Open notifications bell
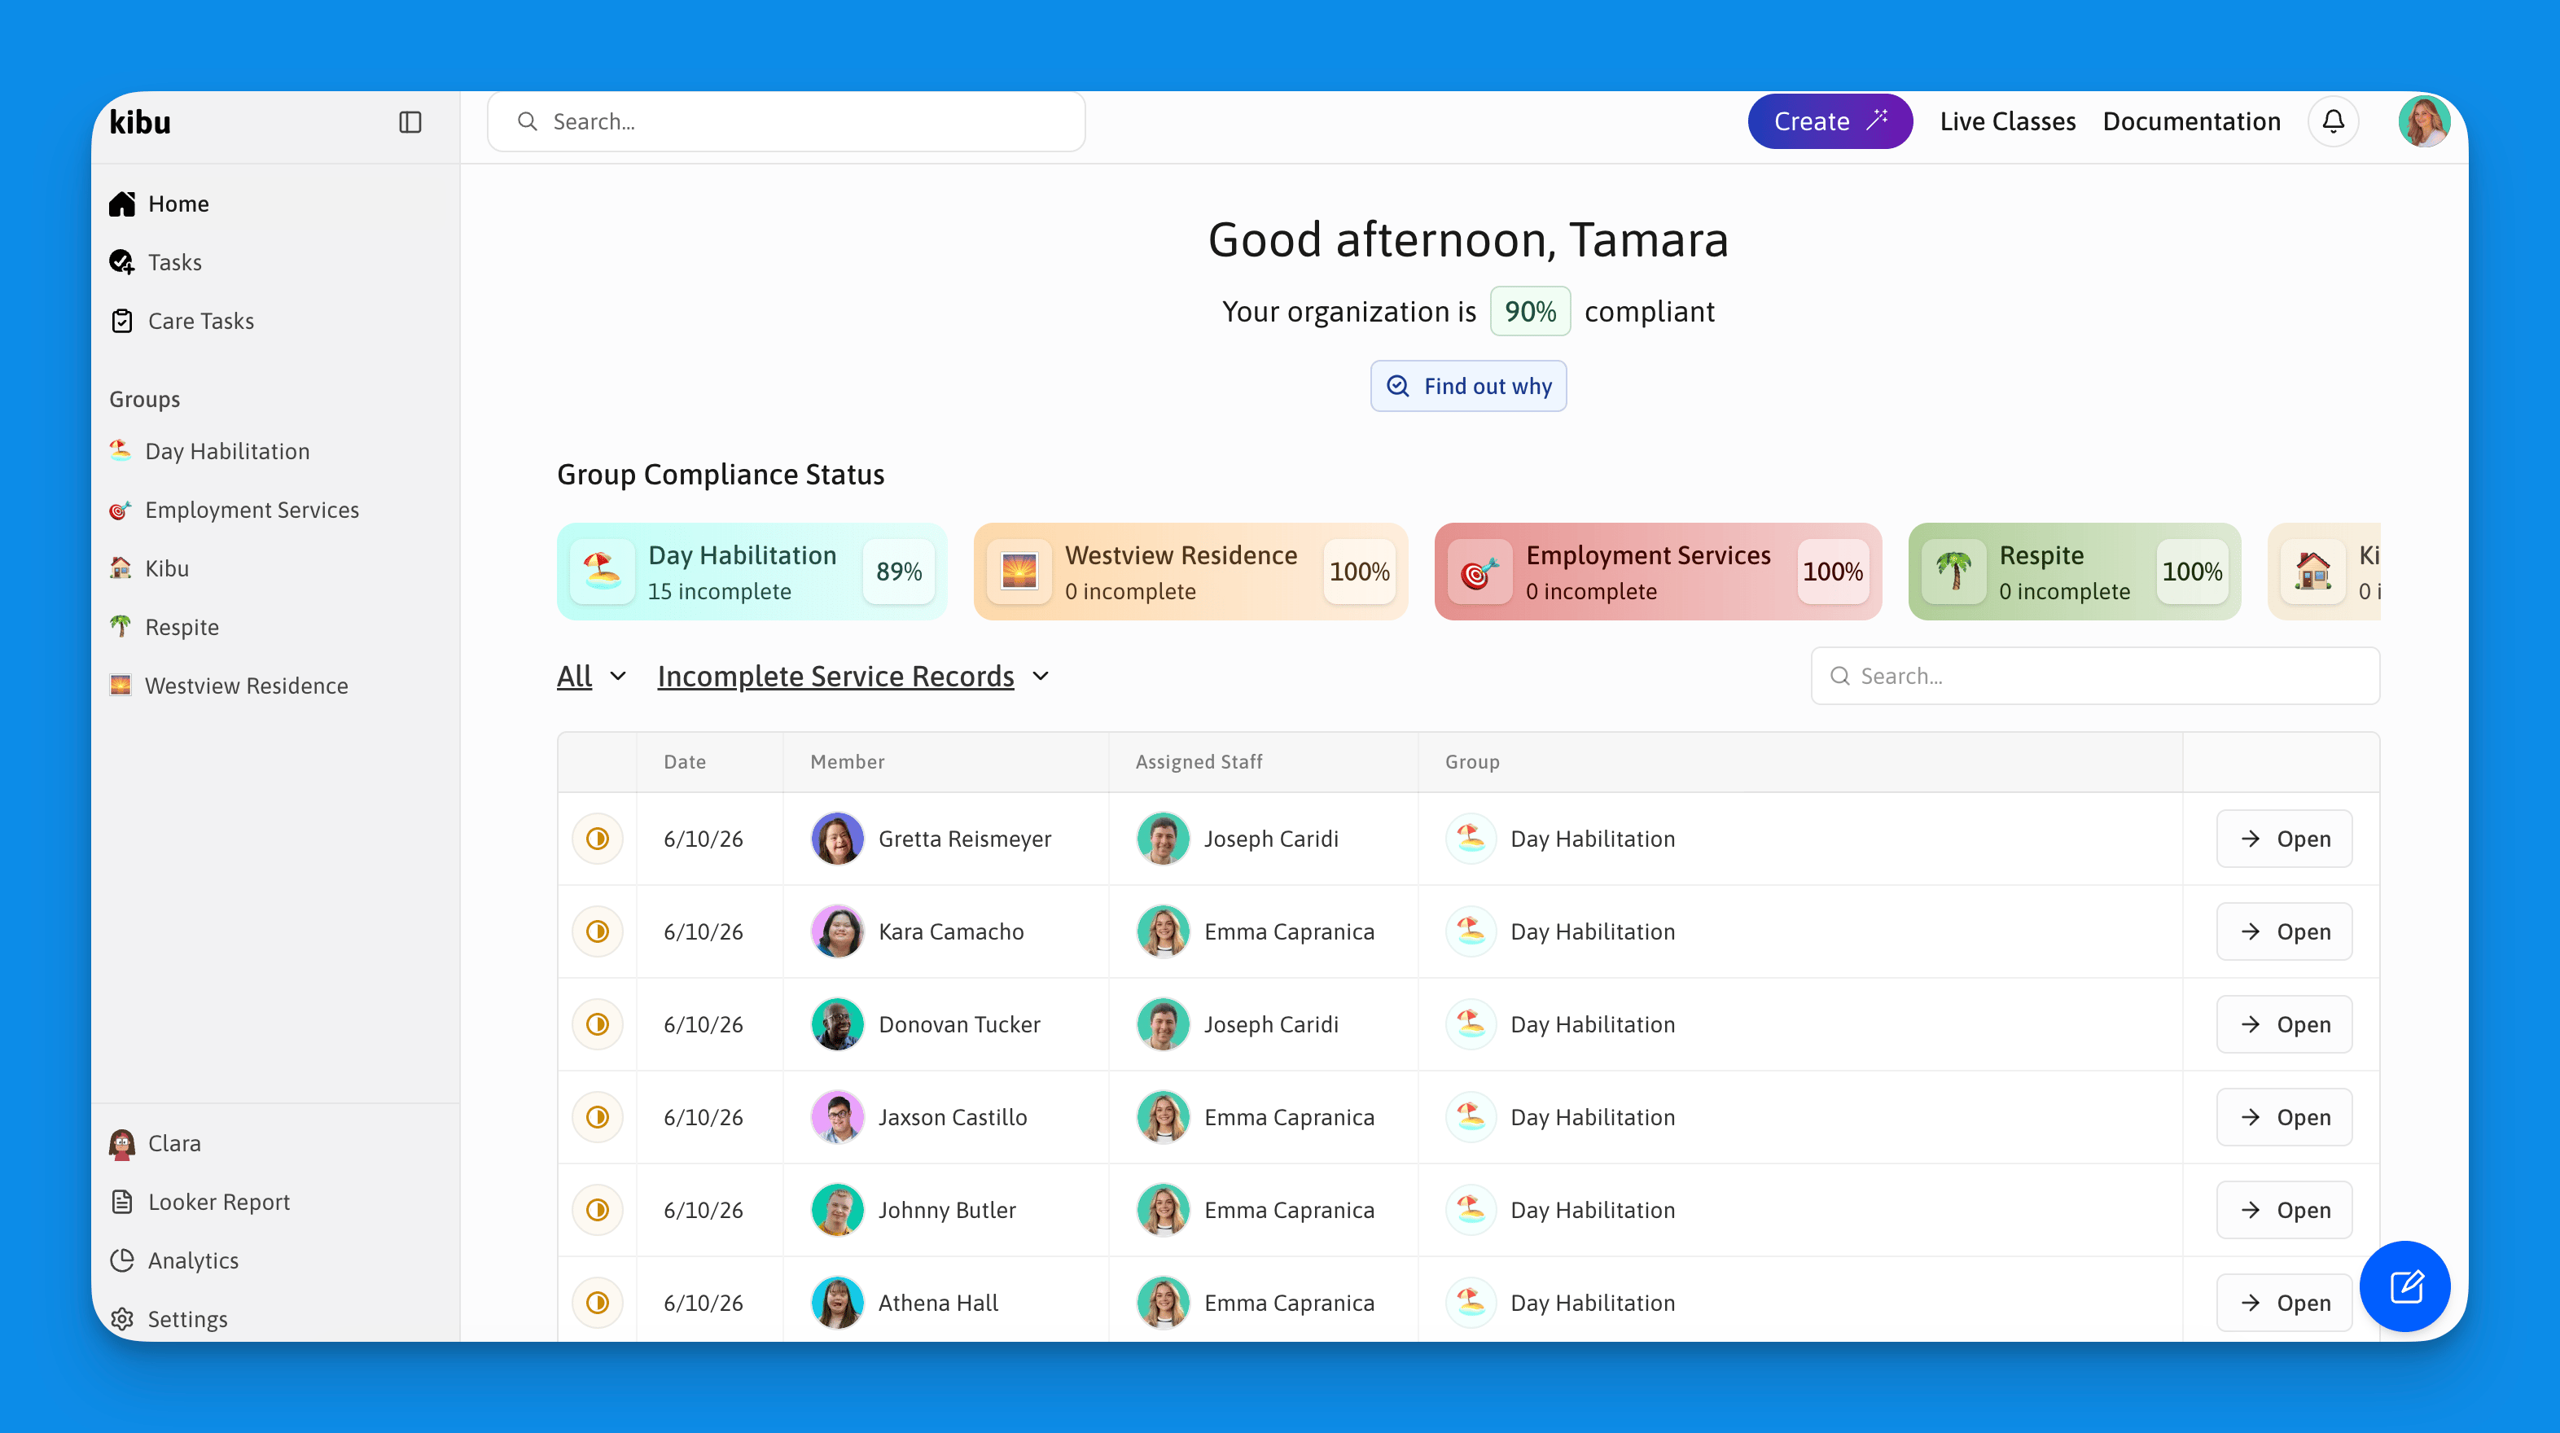 coord(2333,121)
